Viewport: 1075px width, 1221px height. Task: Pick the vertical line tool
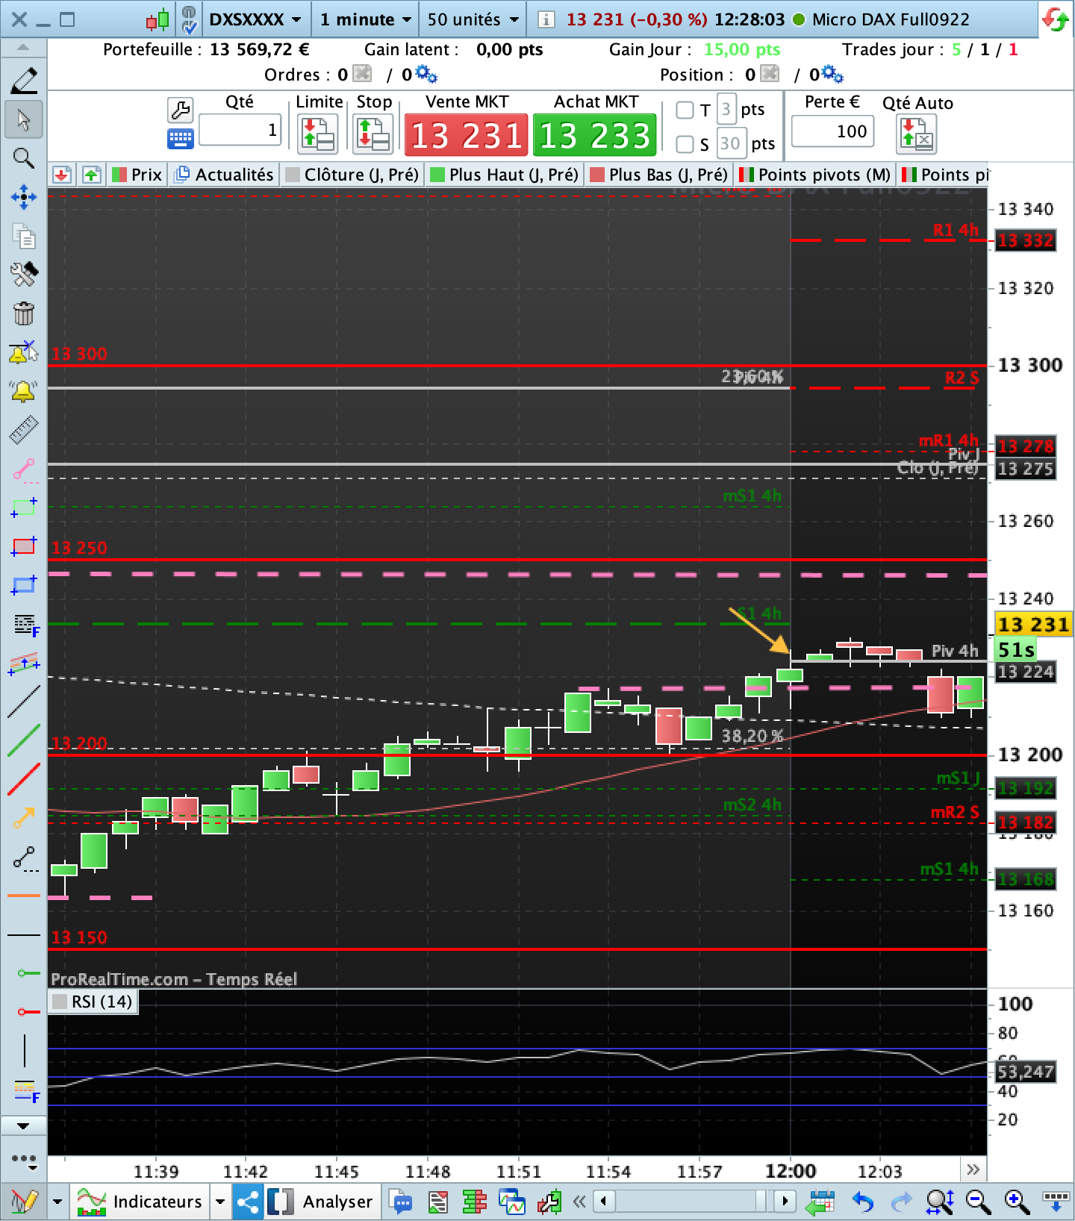point(25,1051)
